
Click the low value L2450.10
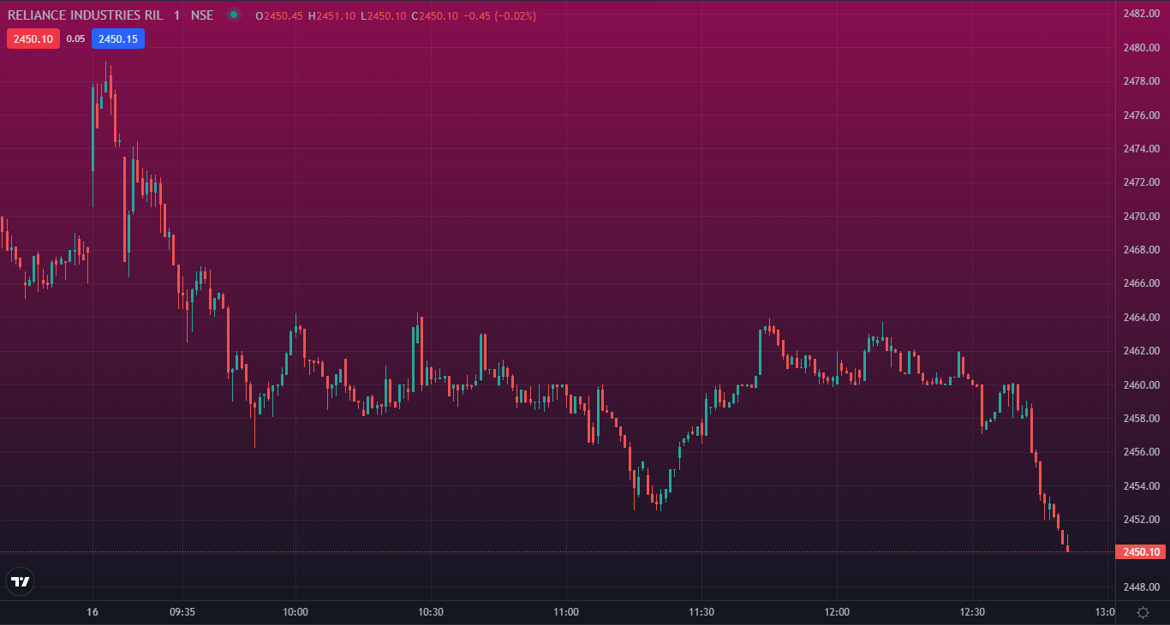pos(383,16)
